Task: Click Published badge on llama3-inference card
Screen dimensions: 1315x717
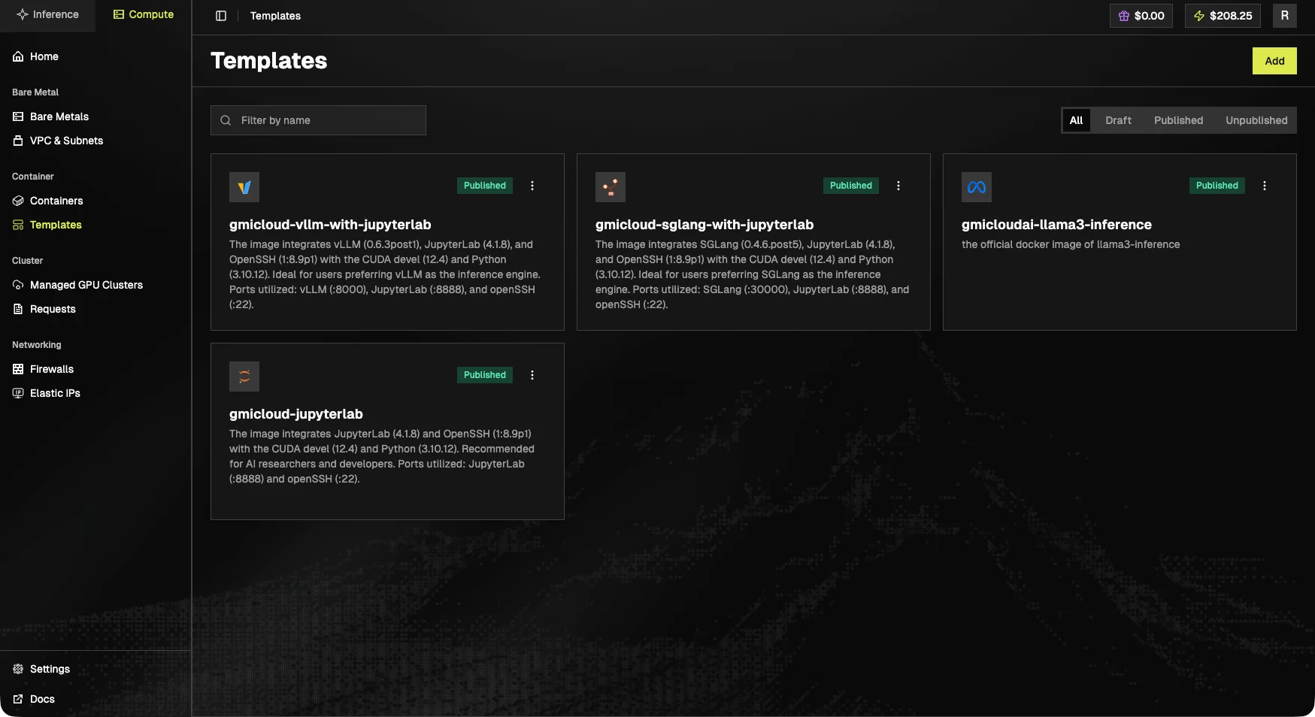Action: 1217,186
